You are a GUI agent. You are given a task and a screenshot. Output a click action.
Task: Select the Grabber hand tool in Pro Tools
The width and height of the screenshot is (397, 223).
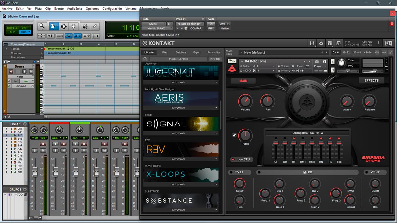pyautogui.click(x=74, y=26)
